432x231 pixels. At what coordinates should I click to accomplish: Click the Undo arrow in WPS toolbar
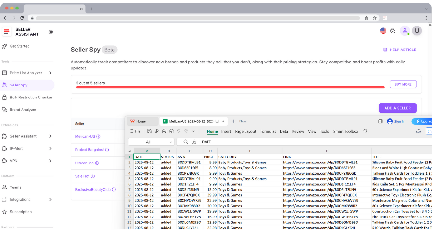(179, 131)
